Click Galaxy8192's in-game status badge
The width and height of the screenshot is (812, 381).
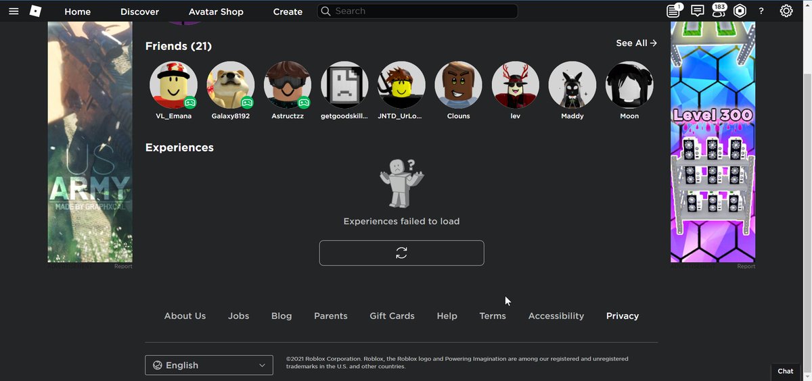(248, 103)
